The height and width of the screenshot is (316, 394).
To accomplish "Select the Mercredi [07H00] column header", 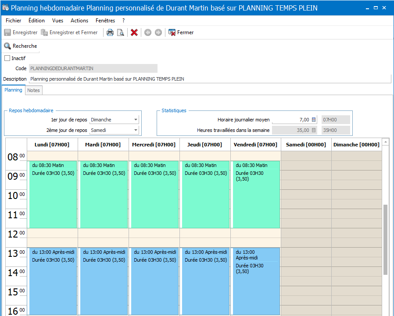I will point(154,145).
